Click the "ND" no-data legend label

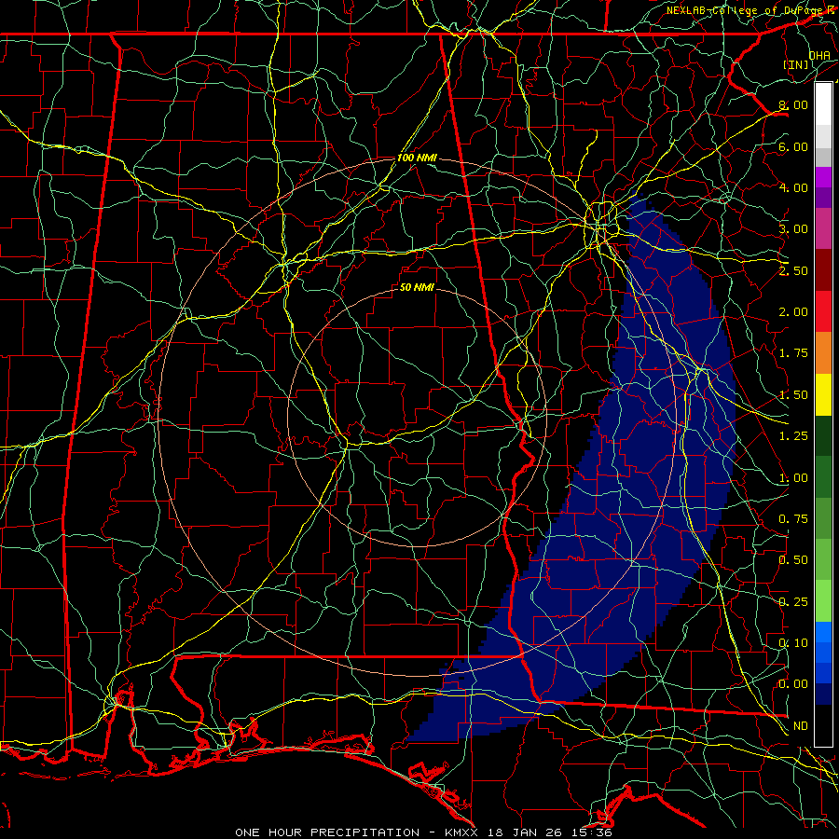(x=801, y=726)
